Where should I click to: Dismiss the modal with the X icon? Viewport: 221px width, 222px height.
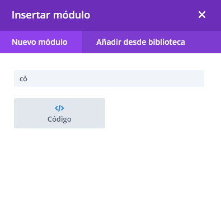(202, 15)
